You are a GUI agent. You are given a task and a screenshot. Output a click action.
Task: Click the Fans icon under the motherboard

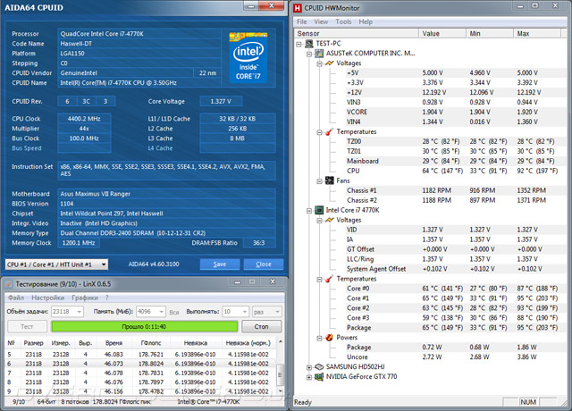click(x=328, y=180)
